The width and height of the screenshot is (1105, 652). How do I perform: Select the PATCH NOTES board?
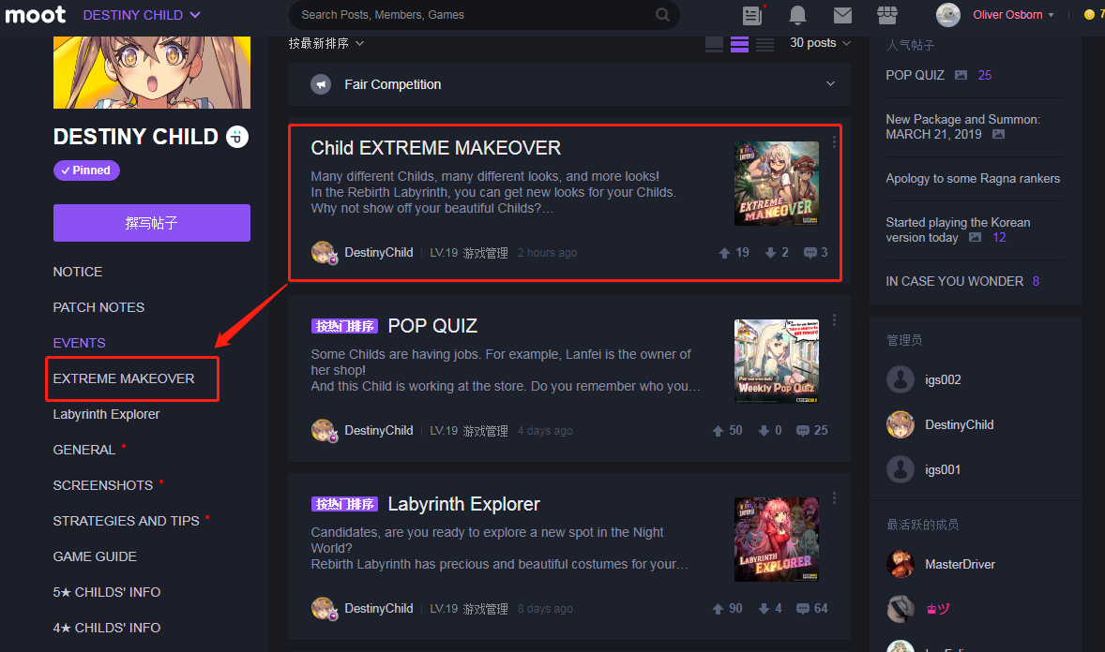point(98,307)
